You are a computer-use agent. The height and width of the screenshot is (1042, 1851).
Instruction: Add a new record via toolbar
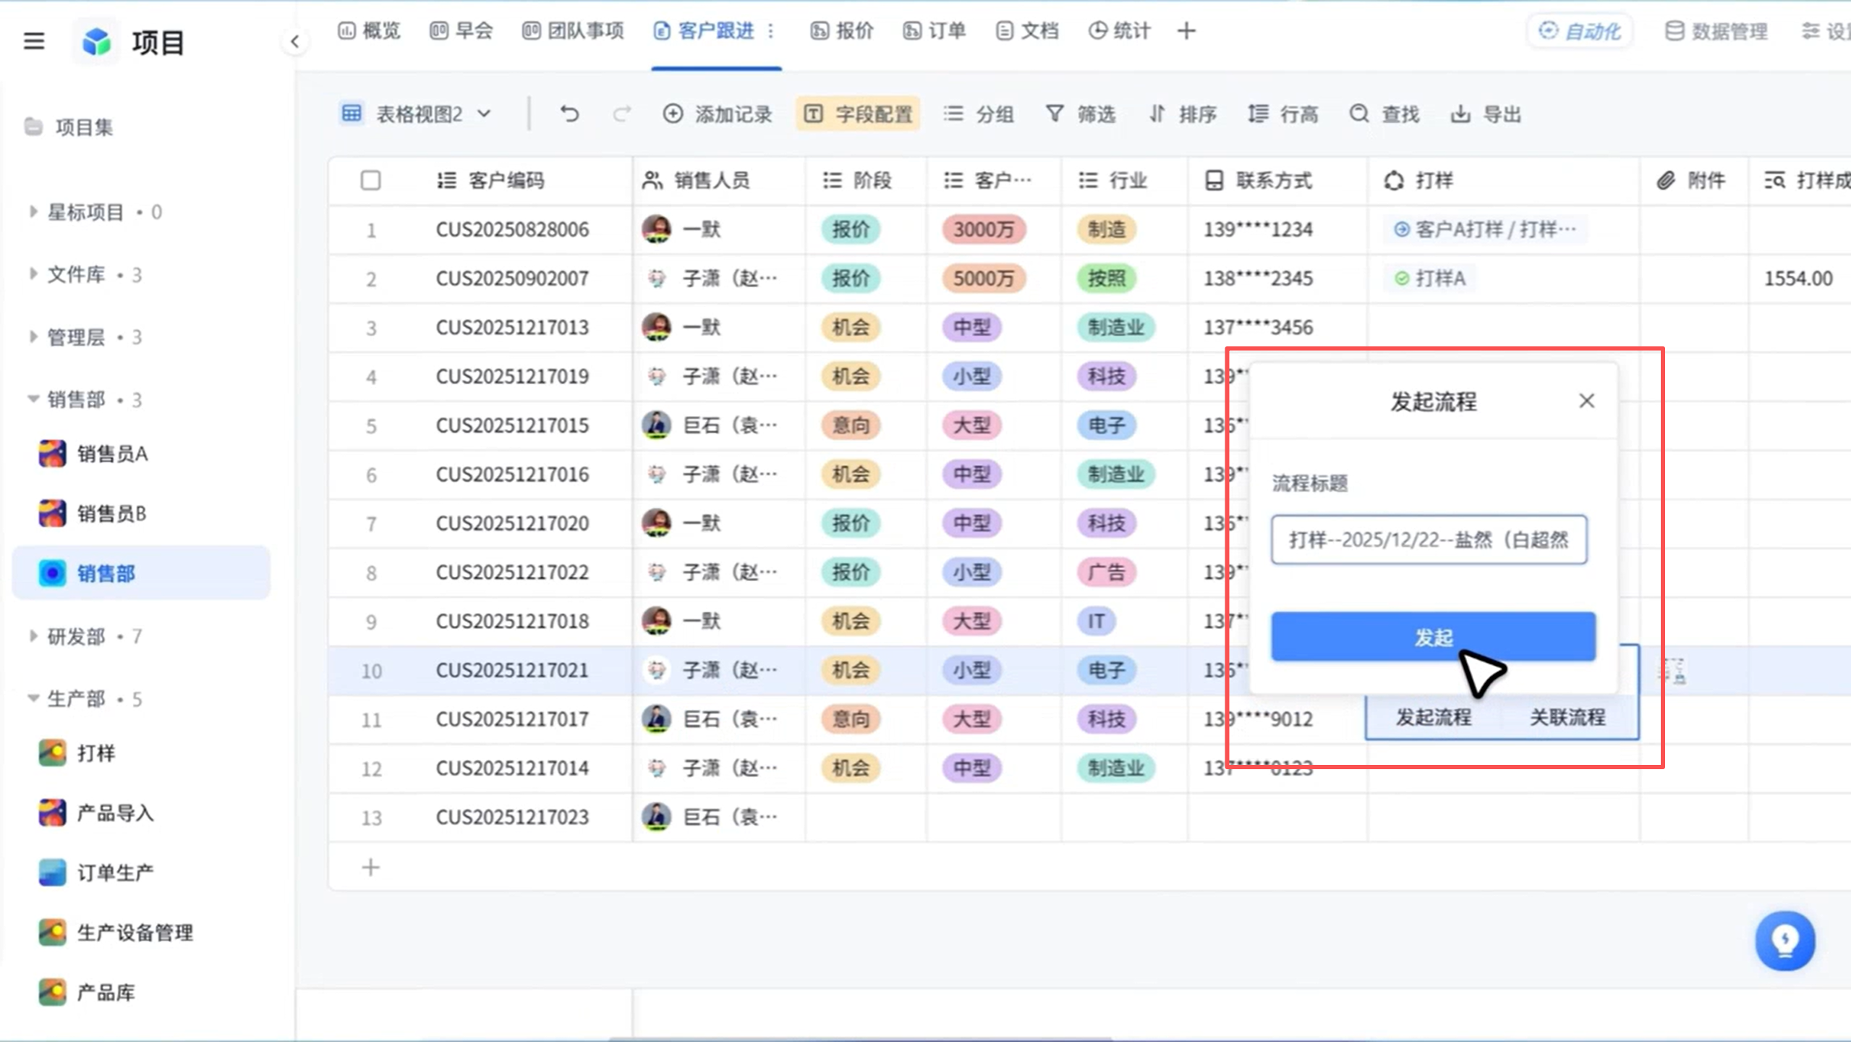(718, 114)
